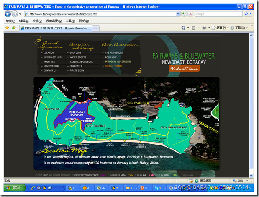Click the MEMBERS AREA footer link
The width and height of the screenshot is (259, 197).
(x=118, y=175)
